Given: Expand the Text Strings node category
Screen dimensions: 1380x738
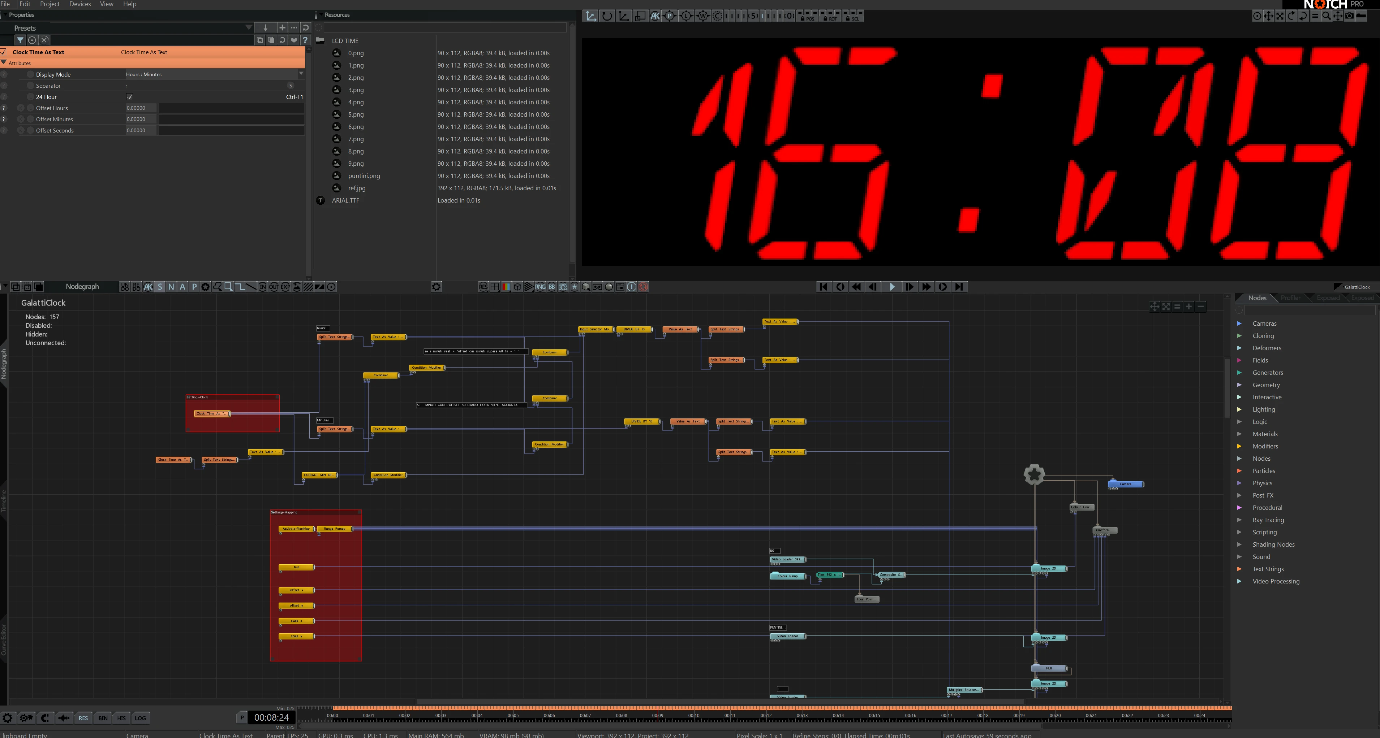Looking at the screenshot, I should tap(1239, 569).
